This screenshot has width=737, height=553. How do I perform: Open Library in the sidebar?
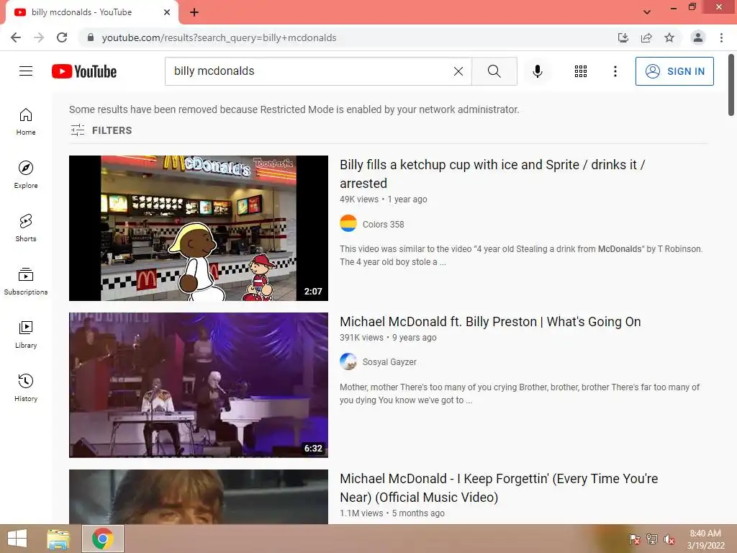[x=26, y=334]
